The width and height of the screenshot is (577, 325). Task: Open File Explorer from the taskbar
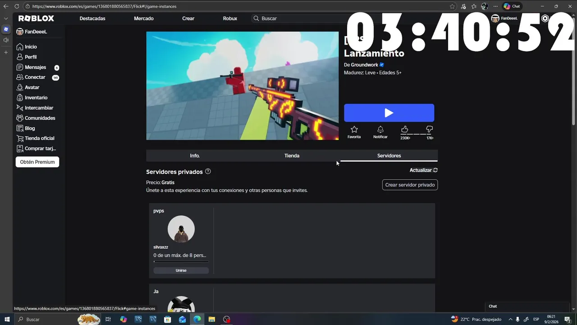(x=212, y=319)
